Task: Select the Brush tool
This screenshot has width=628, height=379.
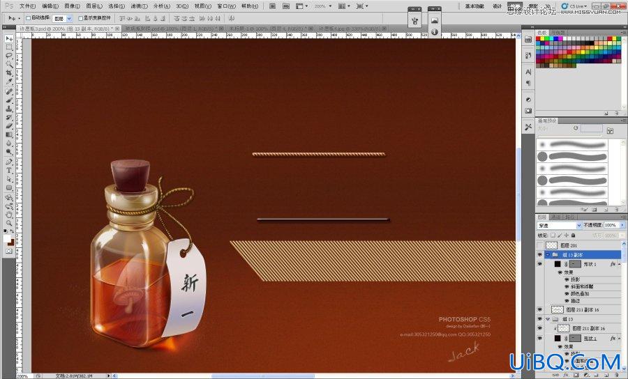Action: (x=9, y=100)
